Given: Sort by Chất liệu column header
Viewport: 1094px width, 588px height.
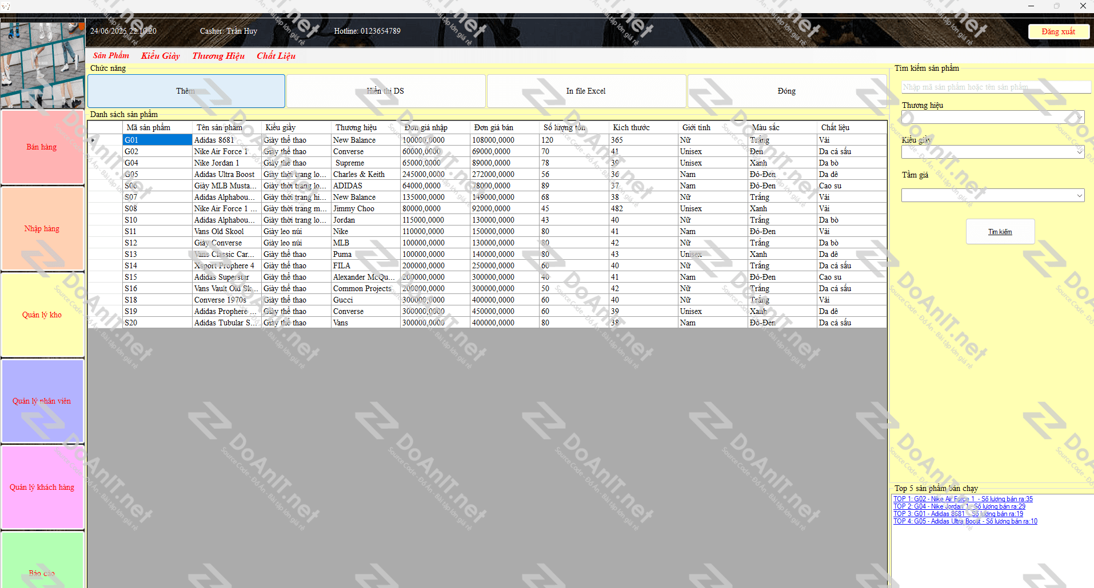Looking at the screenshot, I should (852, 127).
